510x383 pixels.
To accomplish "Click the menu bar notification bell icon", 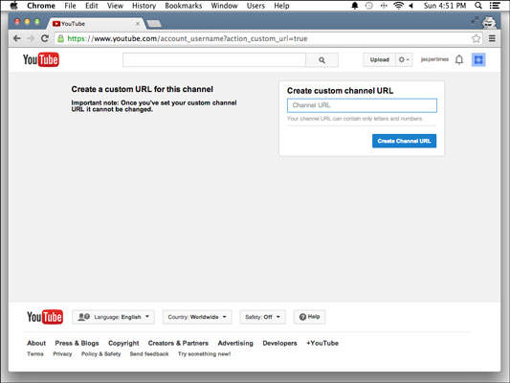I will [355, 6].
